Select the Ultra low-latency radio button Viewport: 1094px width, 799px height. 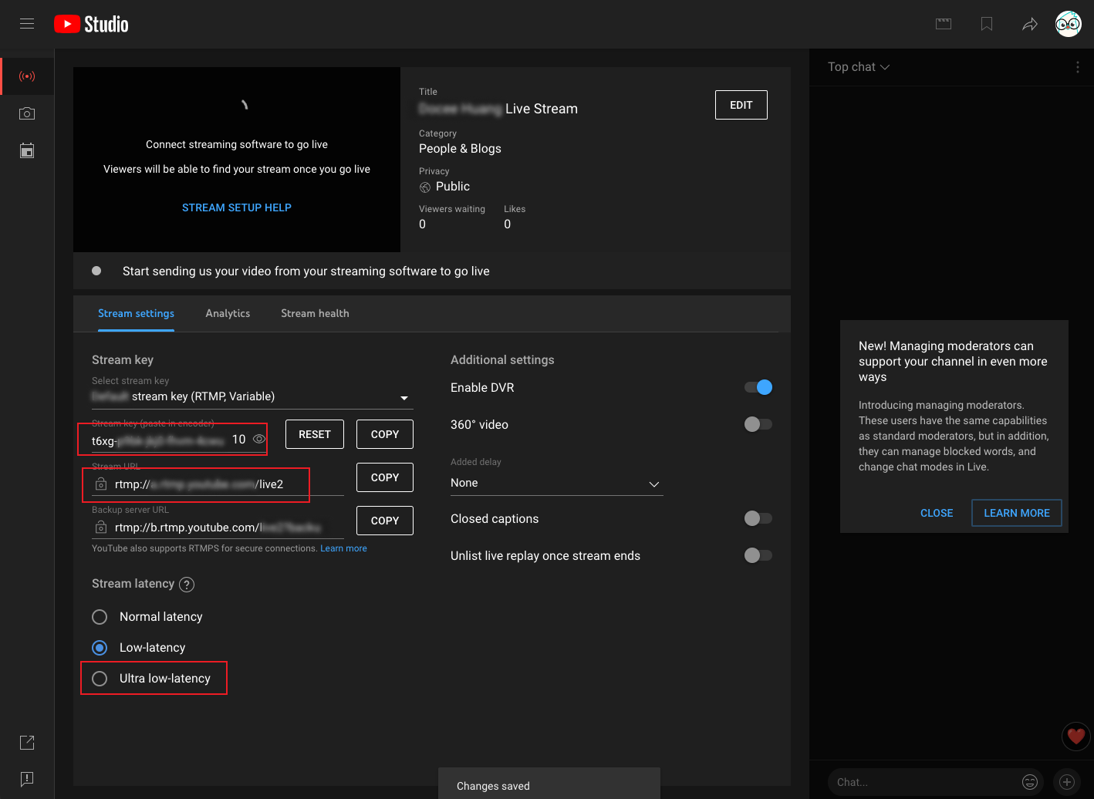click(x=99, y=678)
